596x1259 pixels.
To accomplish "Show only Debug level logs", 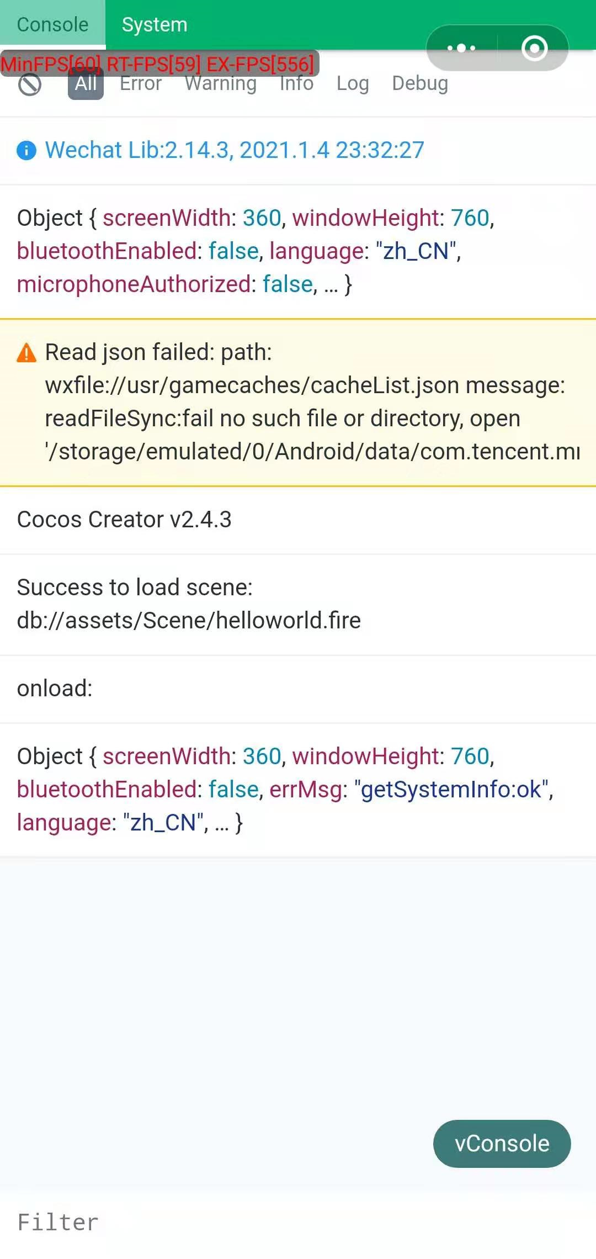I will point(420,84).
